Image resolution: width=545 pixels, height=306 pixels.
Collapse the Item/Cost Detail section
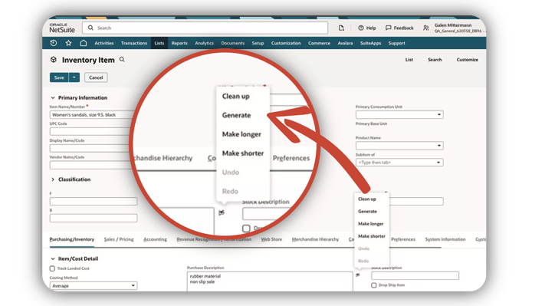coord(53,258)
